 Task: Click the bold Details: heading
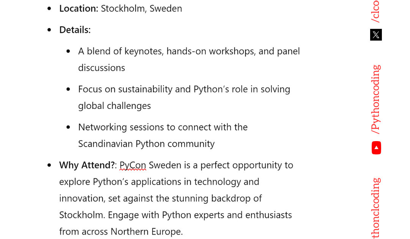[75, 30]
